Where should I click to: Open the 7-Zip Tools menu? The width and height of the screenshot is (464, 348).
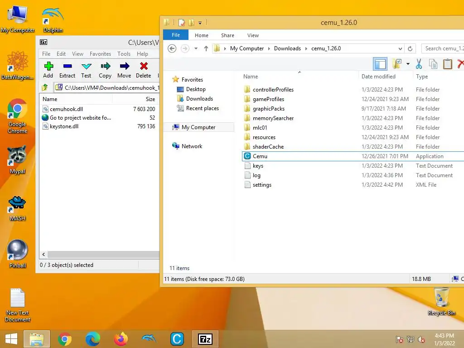tap(124, 54)
